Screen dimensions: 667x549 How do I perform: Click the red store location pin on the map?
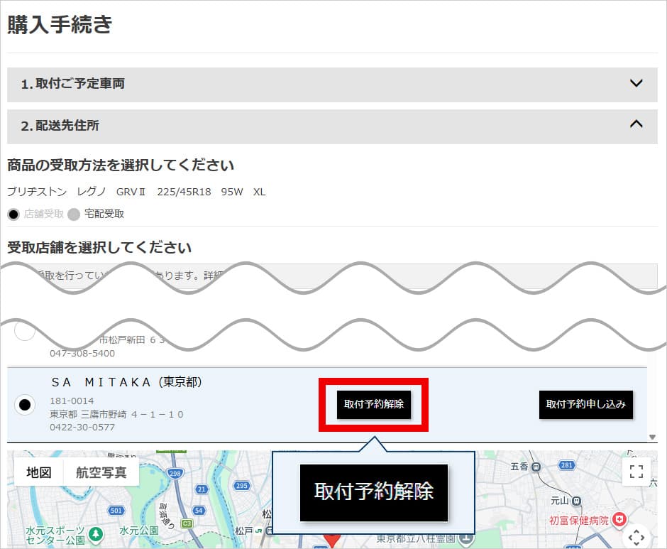click(x=332, y=540)
